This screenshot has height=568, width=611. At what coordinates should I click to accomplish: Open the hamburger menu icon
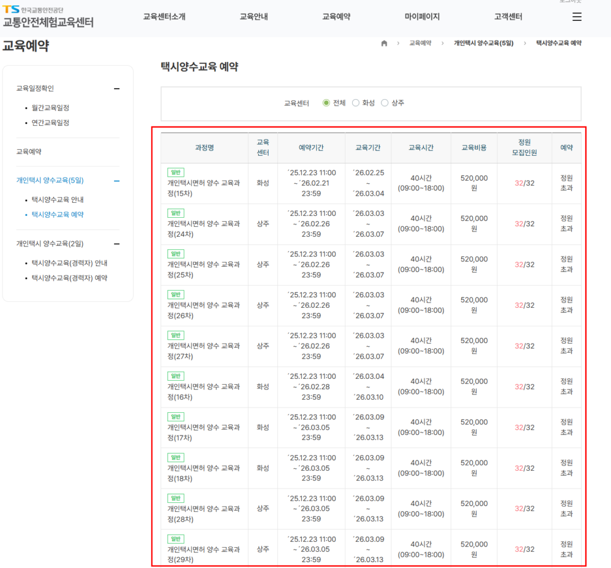pos(576,17)
